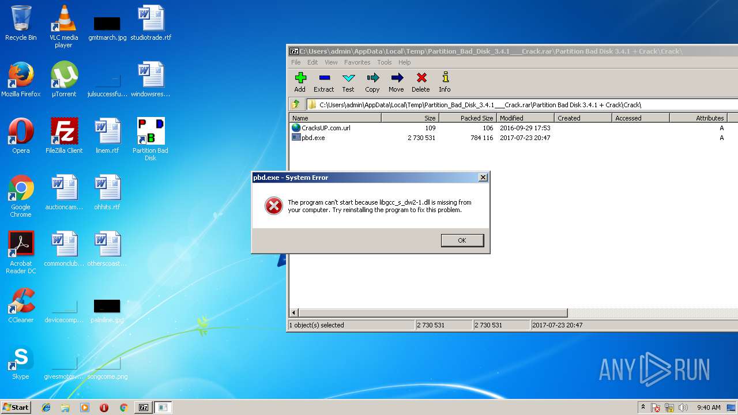Open the View menu in 7-Zip

point(331,62)
